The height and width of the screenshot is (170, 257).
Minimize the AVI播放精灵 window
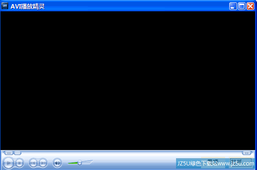tap(233, 6)
